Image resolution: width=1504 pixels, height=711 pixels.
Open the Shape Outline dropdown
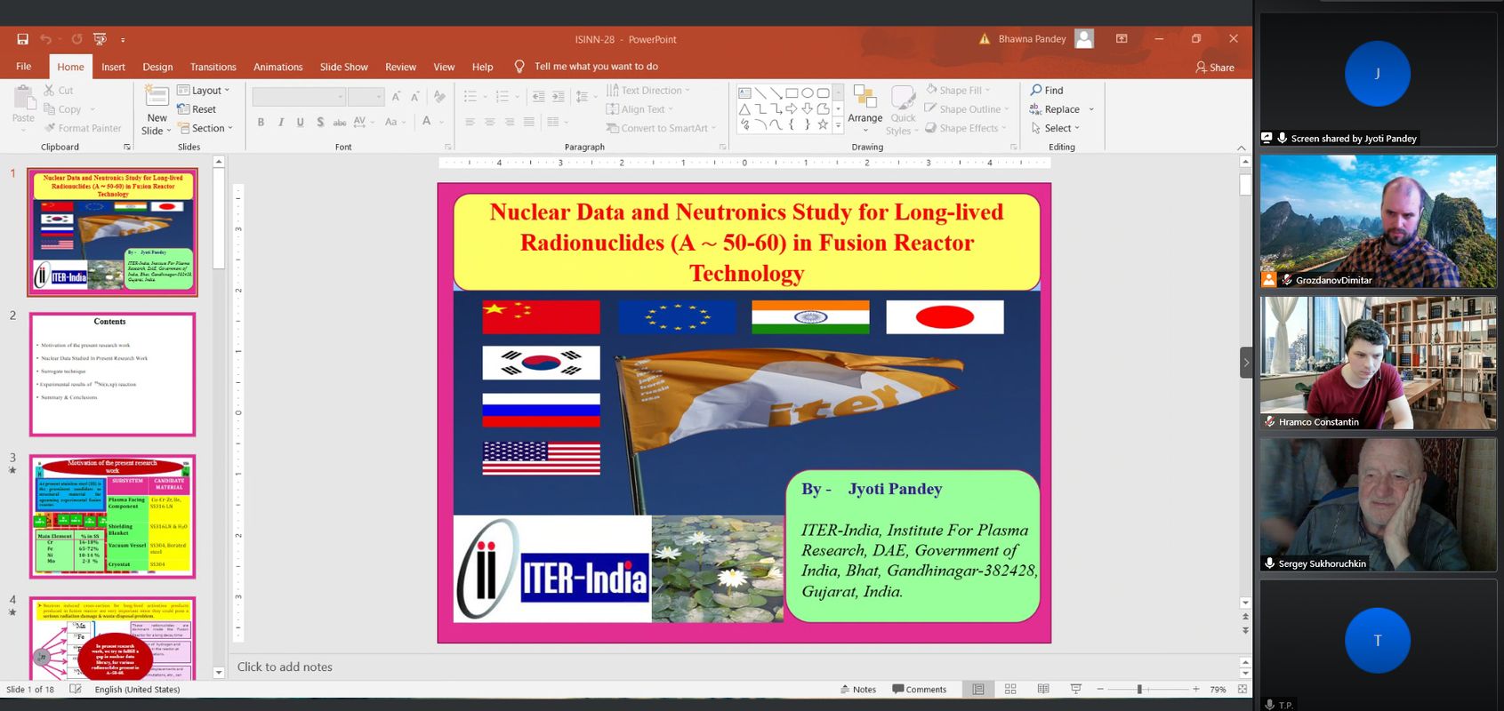pos(967,108)
